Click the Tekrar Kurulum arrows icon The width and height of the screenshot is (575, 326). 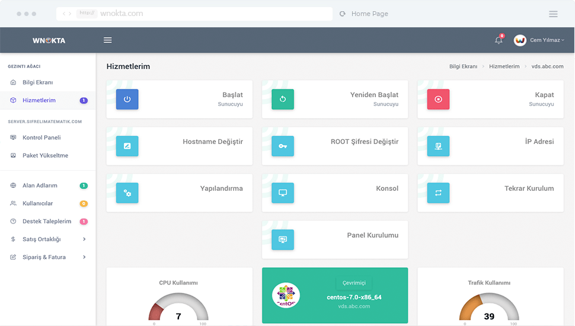pos(438,193)
